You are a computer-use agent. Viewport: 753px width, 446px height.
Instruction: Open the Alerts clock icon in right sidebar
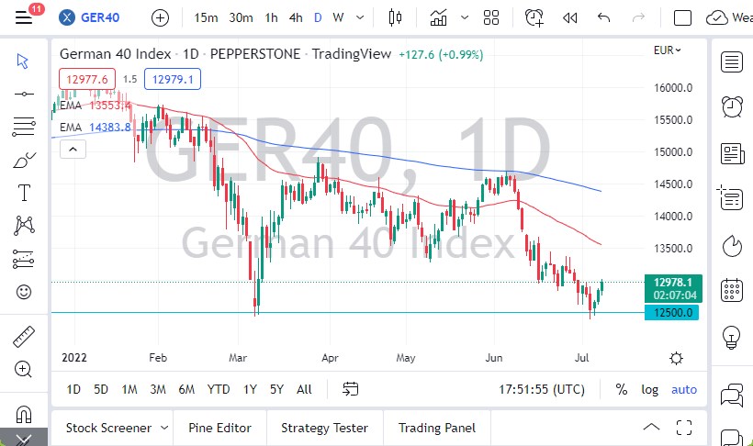[x=732, y=106]
